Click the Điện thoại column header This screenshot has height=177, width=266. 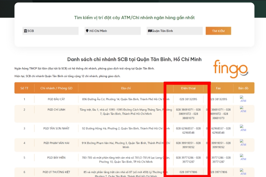pos(188,88)
